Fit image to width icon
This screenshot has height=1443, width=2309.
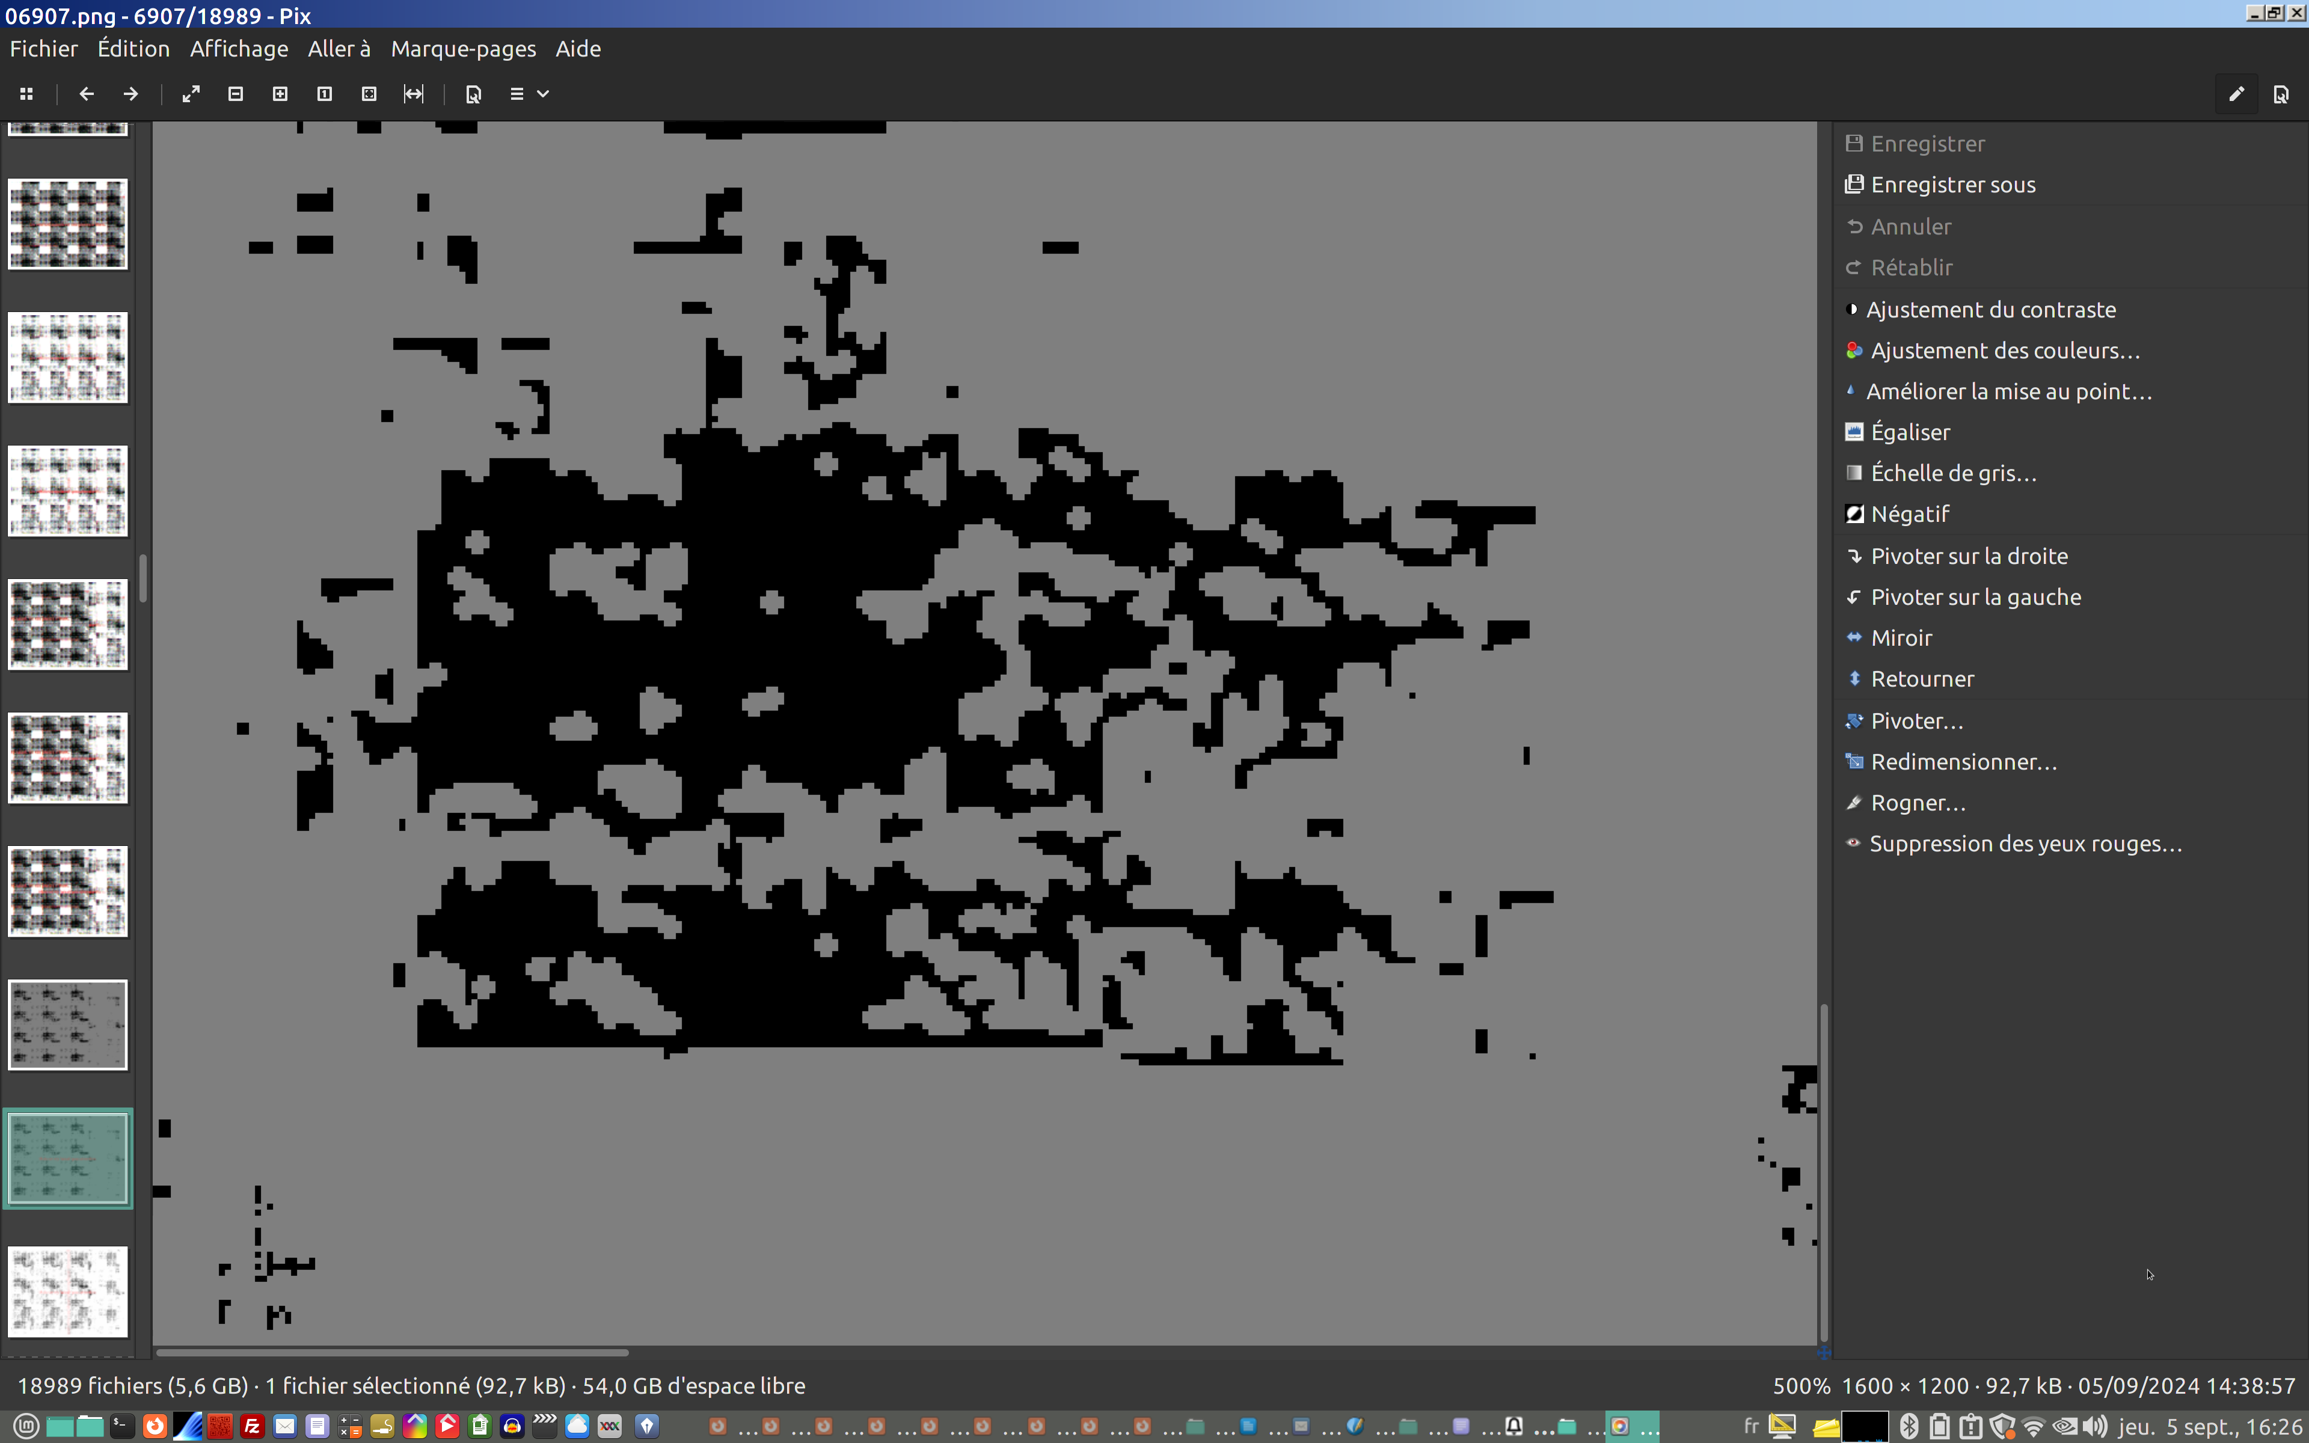pos(413,94)
